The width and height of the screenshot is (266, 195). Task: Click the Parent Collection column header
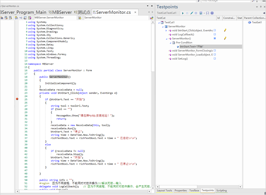254,18
